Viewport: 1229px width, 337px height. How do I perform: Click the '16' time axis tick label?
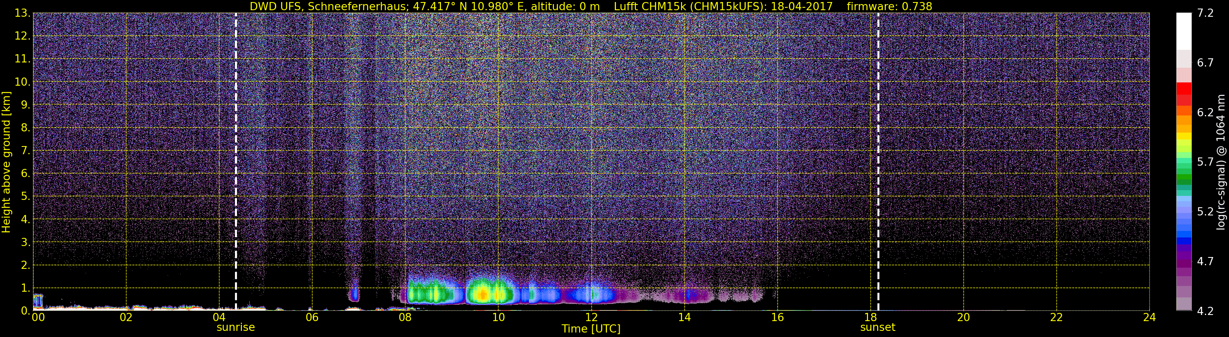click(777, 317)
